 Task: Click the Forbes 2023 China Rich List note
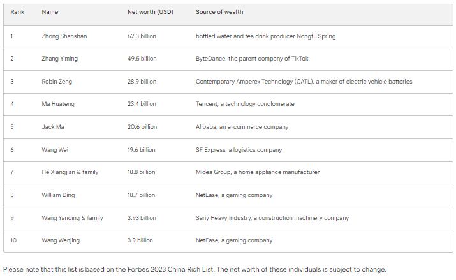[195, 269]
